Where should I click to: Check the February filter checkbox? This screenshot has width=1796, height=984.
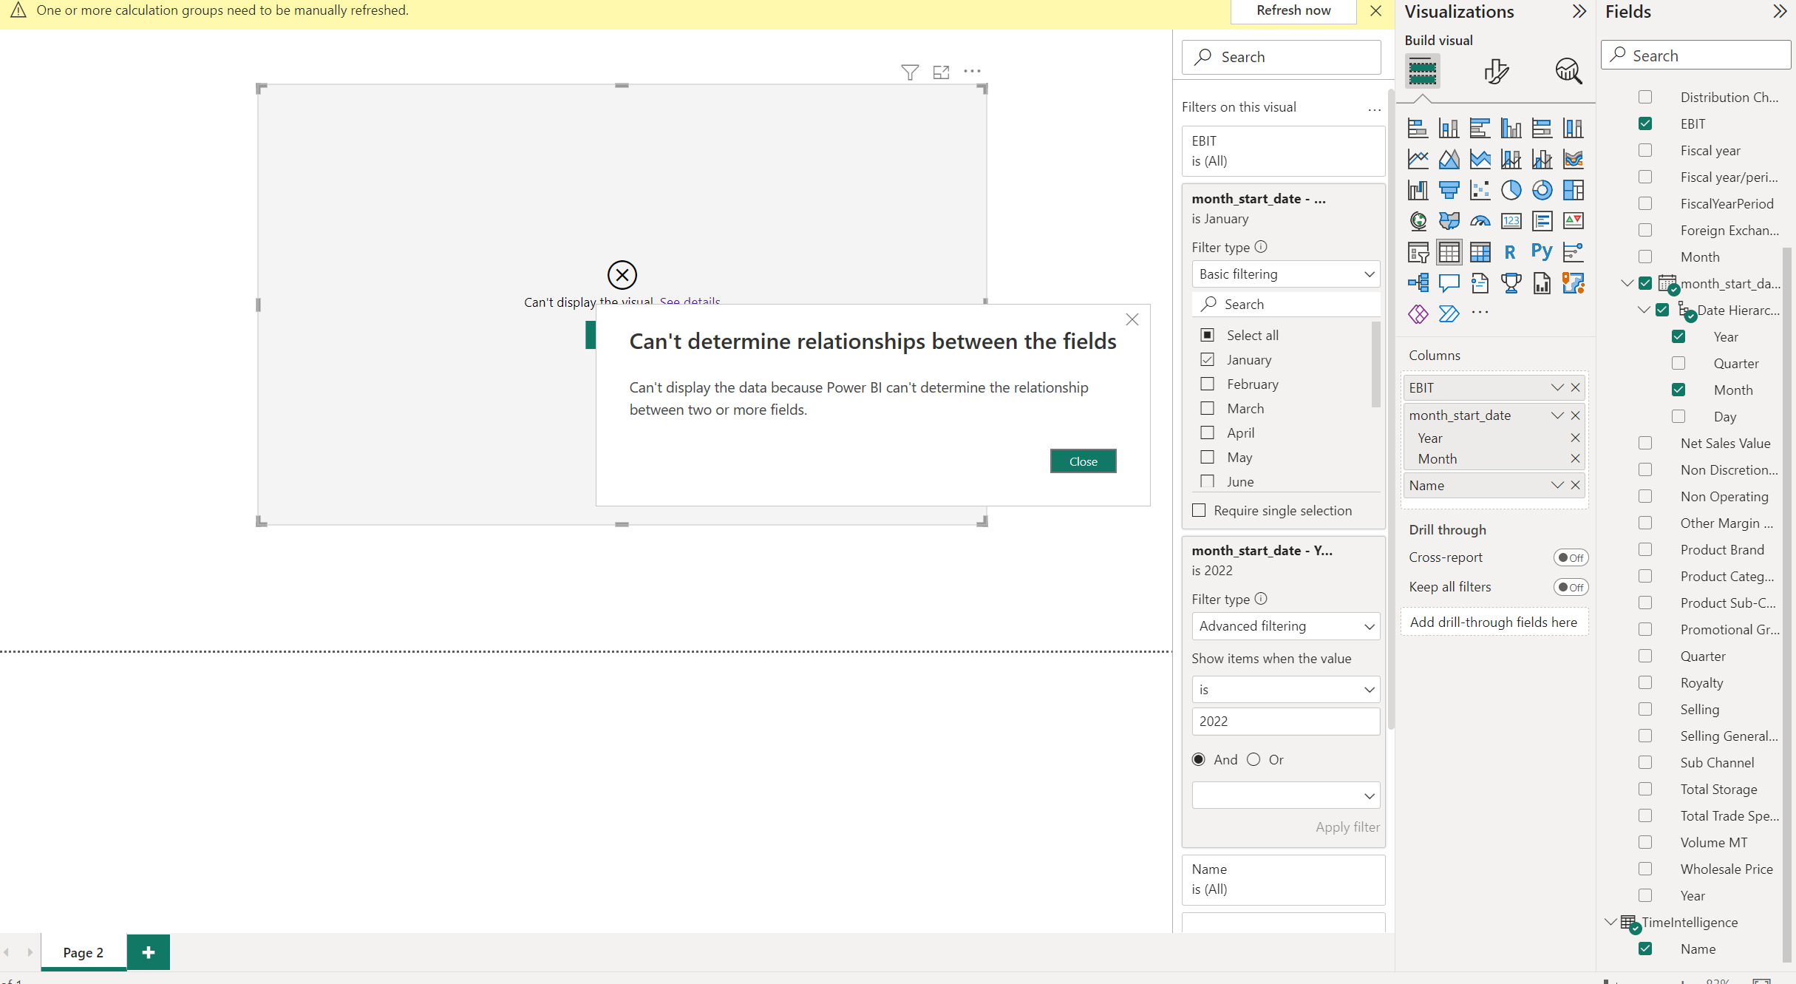[1207, 384]
